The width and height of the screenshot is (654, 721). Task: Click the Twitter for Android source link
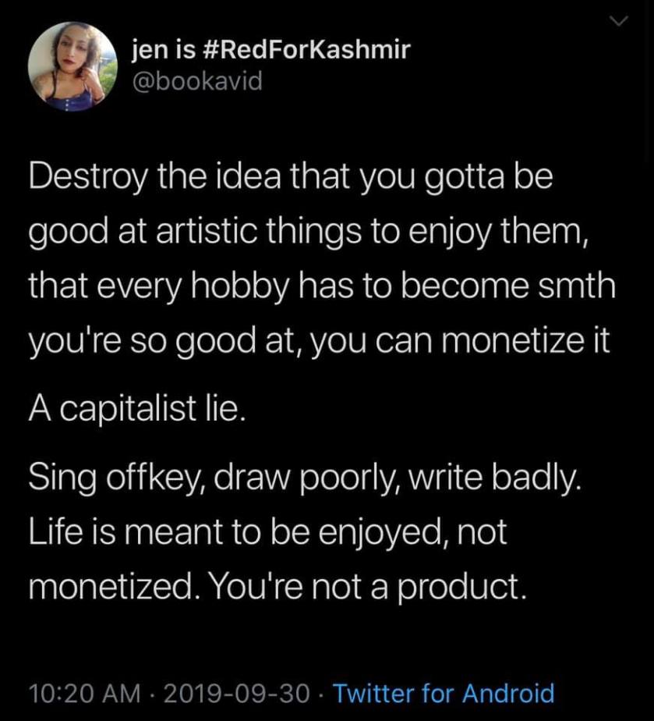pos(444,692)
